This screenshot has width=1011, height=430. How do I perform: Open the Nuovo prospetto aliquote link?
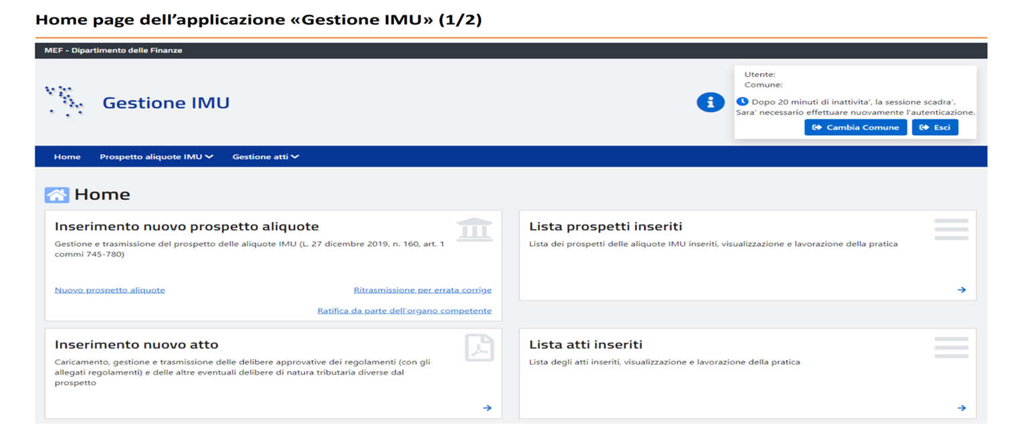110,290
